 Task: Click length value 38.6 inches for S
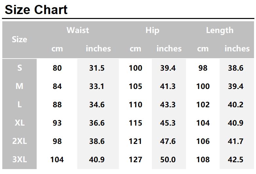tap(236, 68)
